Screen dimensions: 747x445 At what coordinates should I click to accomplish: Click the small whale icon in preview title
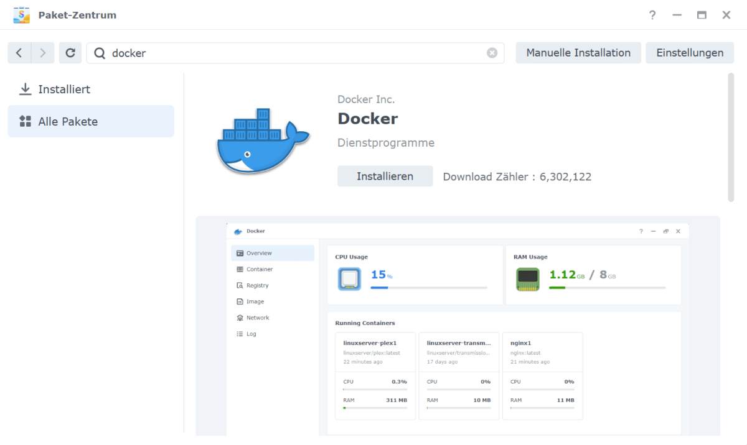[238, 231]
